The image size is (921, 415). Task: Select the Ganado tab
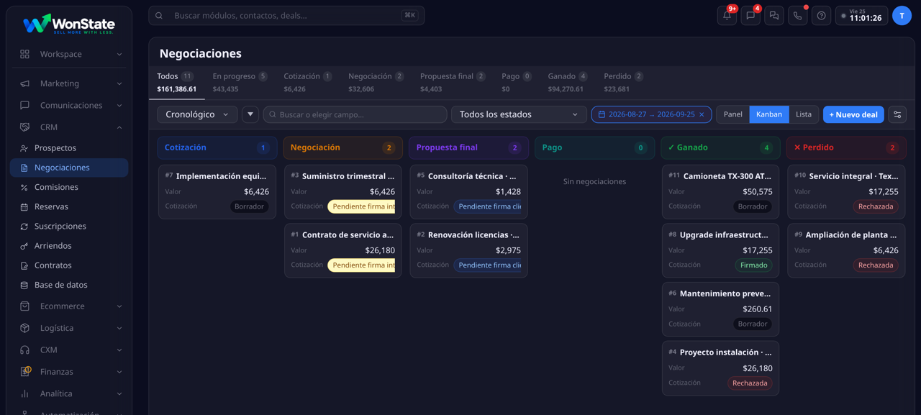[x=568, y=82]
